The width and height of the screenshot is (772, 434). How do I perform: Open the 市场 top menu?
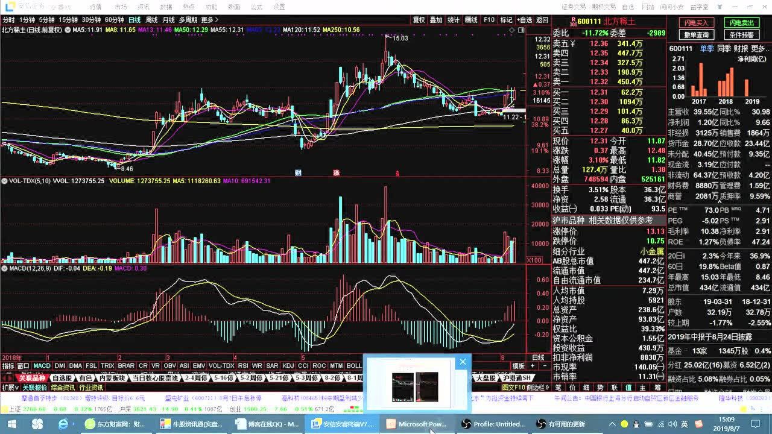point(121,7)
